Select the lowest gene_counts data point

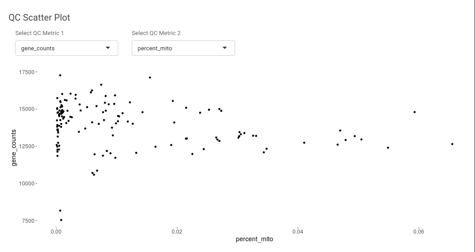pos(61,220)
